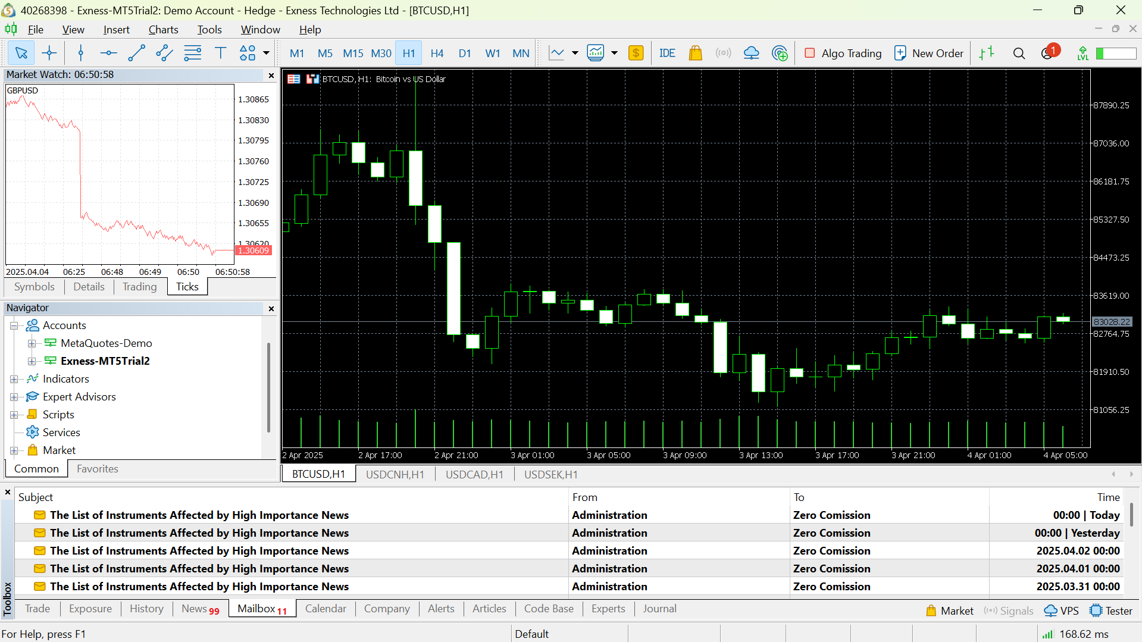Create a New Order
Viewport: 1142px width, 642px height.
[x=928, y=54]
